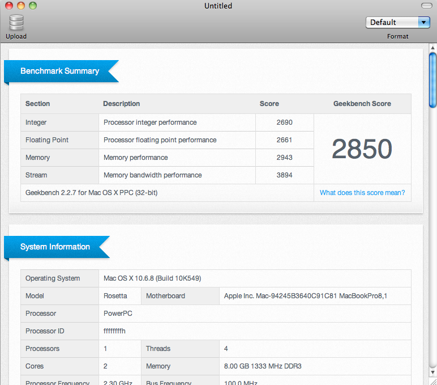437x385 pixels.
Task: Click the Upload database icon
Action: (16, 22)
